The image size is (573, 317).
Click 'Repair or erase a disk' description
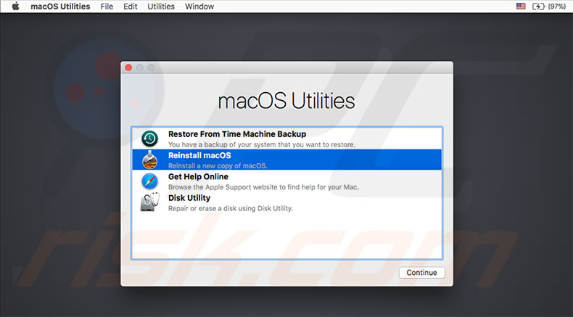[230, 208]
